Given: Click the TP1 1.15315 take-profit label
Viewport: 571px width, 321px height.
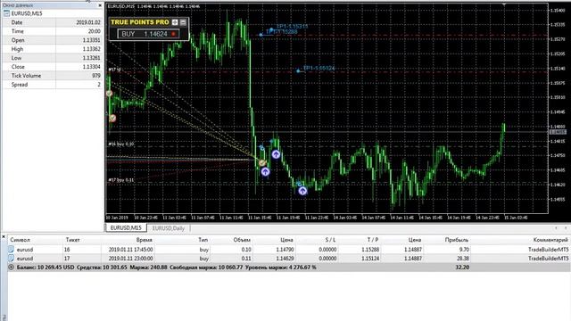Looking at the screenshot, I should click(292, 26).
